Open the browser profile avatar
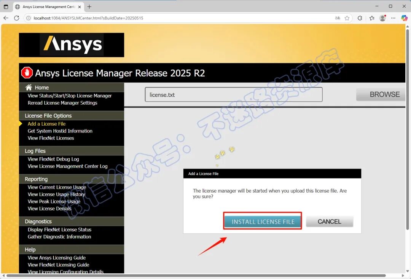The width and height of the screenshot is (411, 279). click(x=383, y=18)
